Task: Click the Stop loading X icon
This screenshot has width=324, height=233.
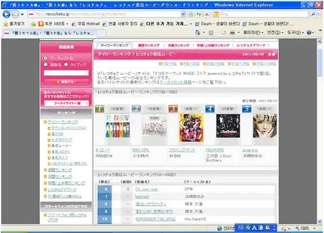Action: [x=207, y=14]
